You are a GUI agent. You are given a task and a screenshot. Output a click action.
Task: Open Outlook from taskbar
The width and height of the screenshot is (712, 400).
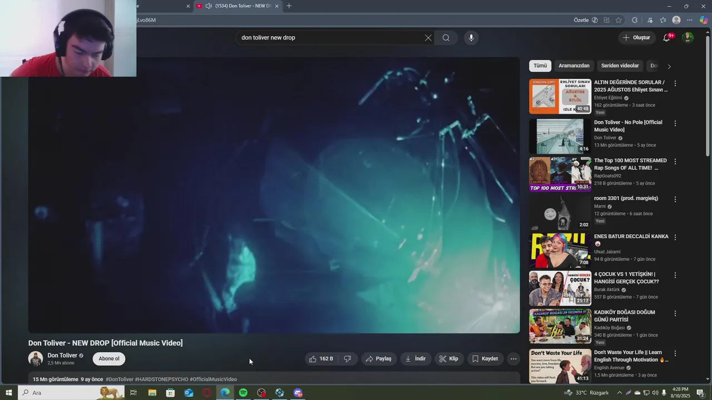[x=189, y=393]
